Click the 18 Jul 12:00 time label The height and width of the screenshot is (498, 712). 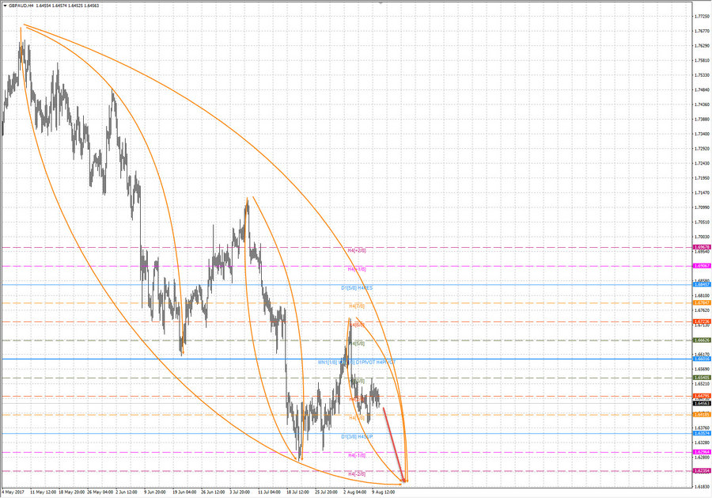298,492
